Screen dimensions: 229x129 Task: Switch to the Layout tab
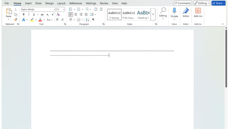(61, 3)
